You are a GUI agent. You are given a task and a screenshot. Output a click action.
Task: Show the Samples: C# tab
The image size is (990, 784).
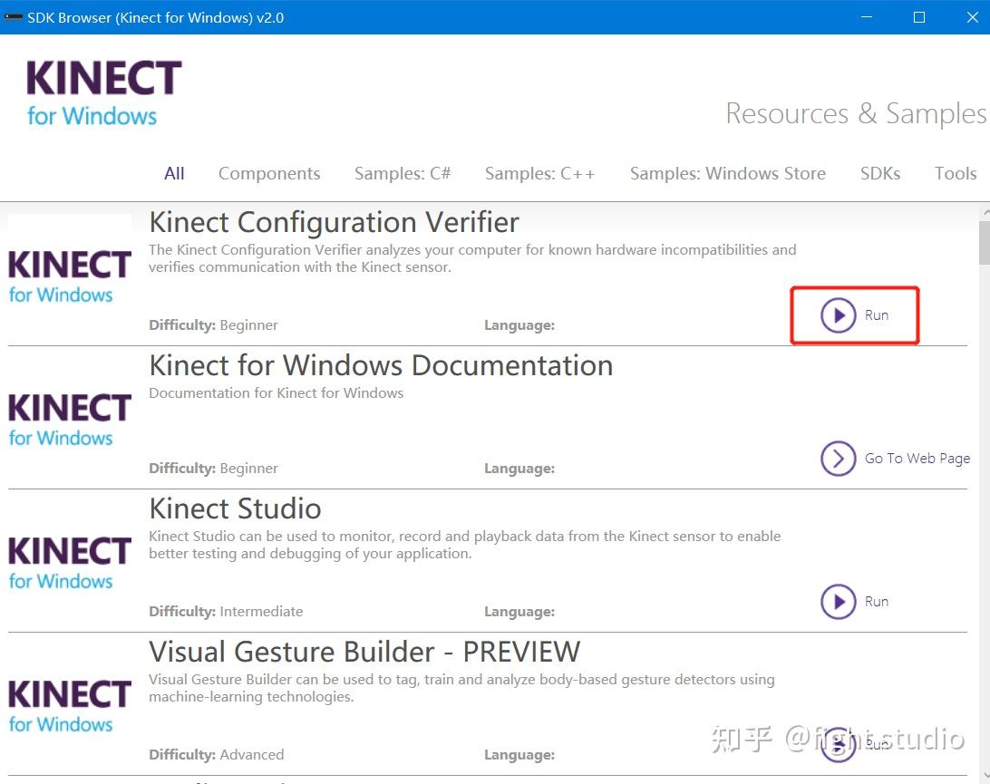coord(403,173)
